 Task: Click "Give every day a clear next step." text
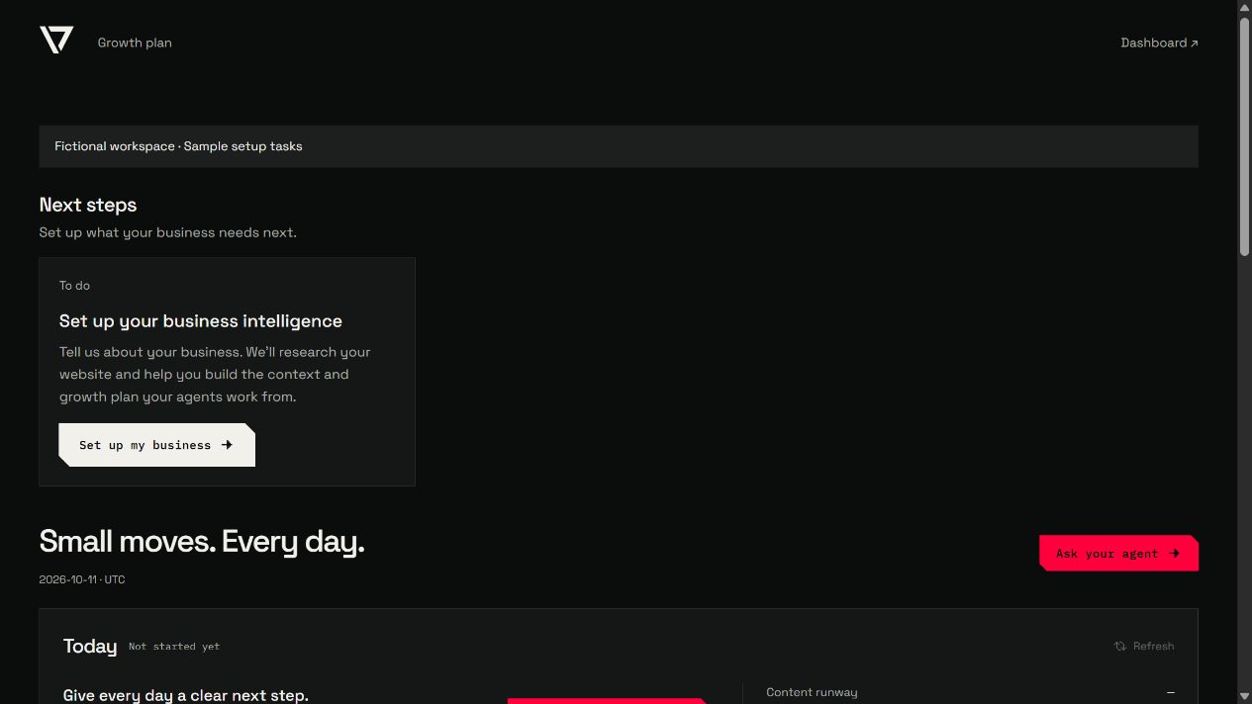(x=186, y=695)
